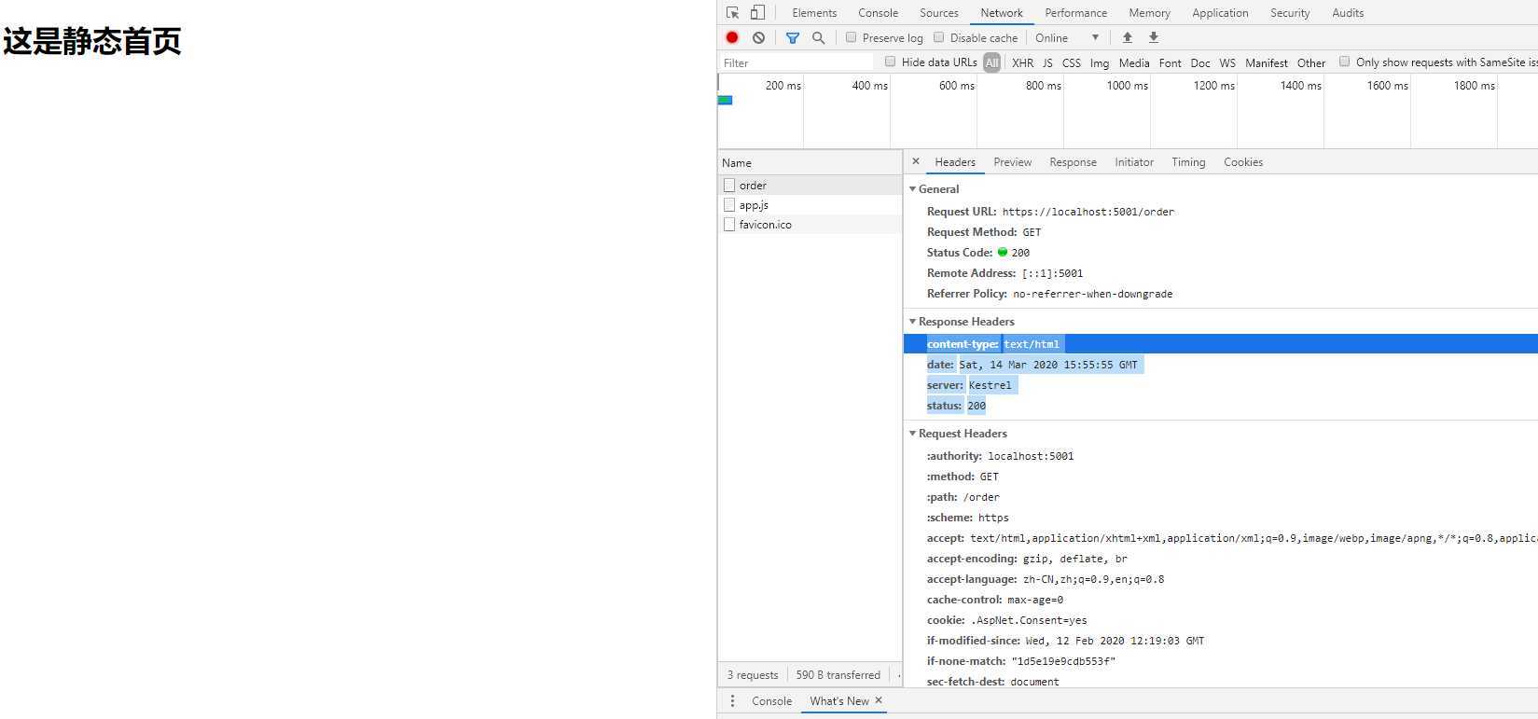Select the app.js request row
1538x719 pixels.
tap(810, 204)
